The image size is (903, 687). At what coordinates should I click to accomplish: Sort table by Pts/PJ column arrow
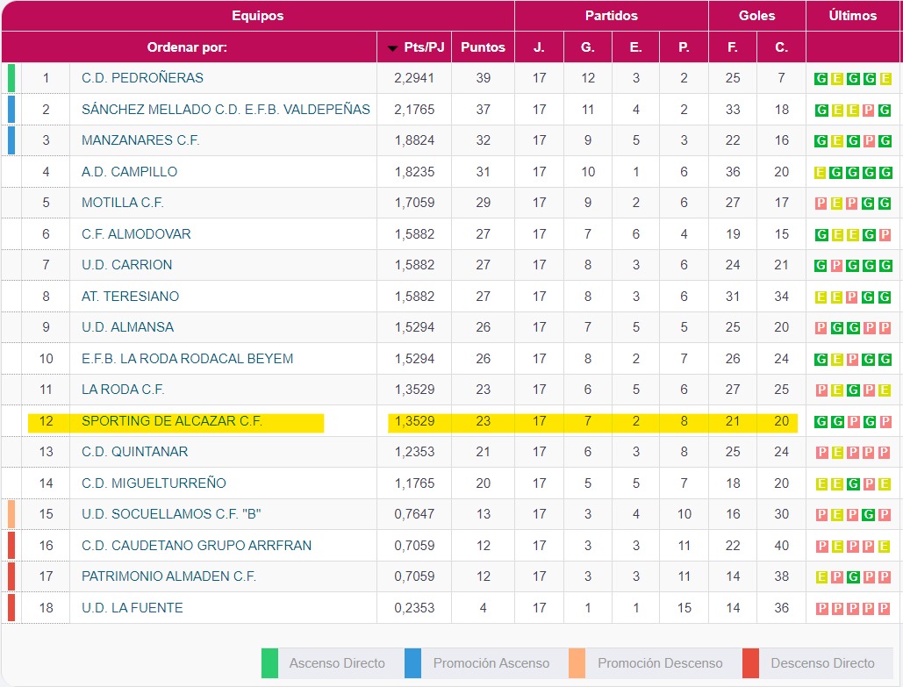click(x=392, y=48)
